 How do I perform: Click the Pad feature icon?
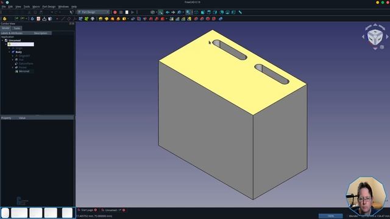click(101, 19)
